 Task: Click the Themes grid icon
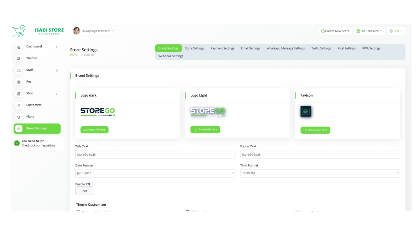pos(19,58)
